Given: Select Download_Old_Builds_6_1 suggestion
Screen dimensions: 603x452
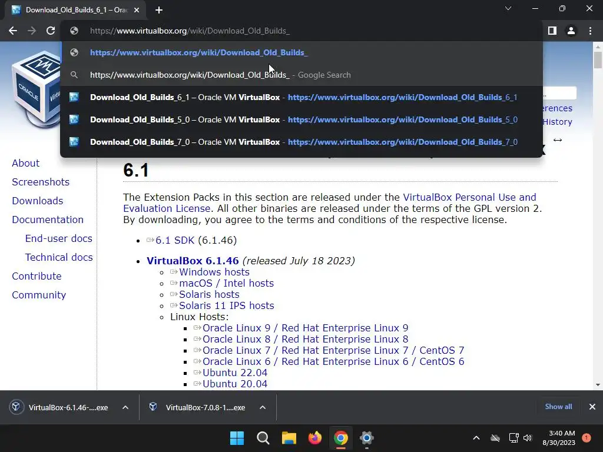Looking at the screenshot, I should [301, 97].
